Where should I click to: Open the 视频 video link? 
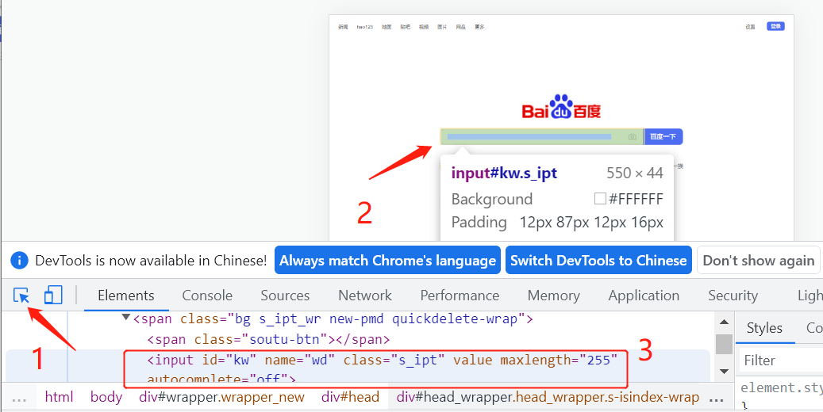click(424, 27)
